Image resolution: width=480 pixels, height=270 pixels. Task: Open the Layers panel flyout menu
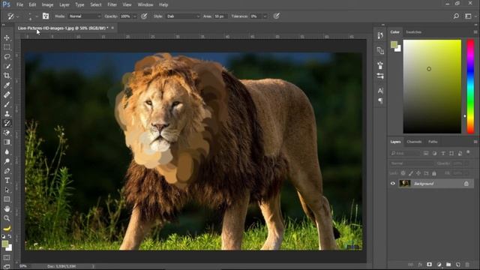[x=475, y=142]
